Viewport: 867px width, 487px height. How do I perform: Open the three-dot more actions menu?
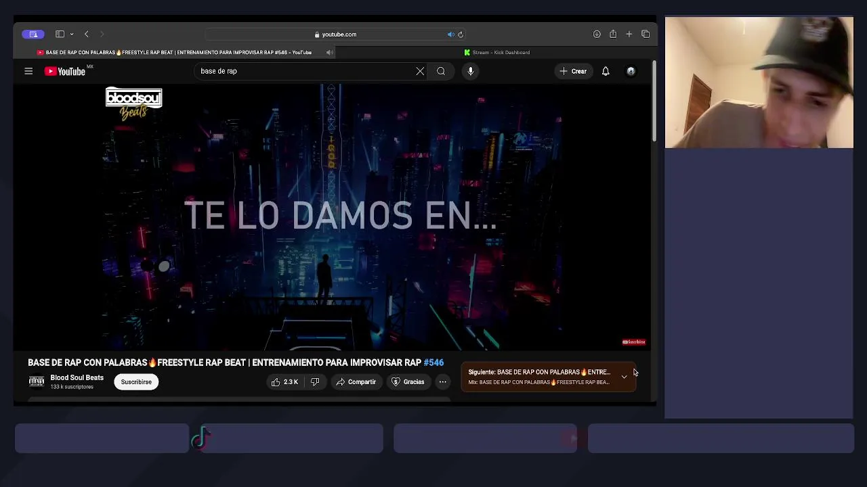point(442,382)
